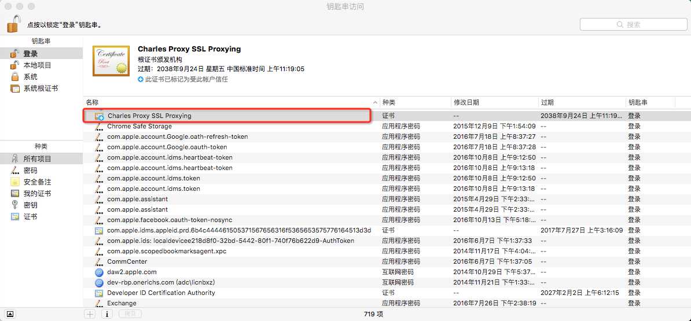Sort by the 修改日期 column header
Viewport: 691px width, 321px height.
click(495, 102)
